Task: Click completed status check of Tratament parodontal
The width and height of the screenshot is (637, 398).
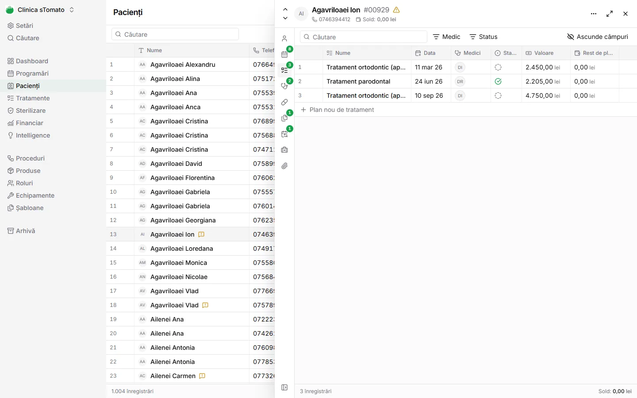Action: coord(498,81)
